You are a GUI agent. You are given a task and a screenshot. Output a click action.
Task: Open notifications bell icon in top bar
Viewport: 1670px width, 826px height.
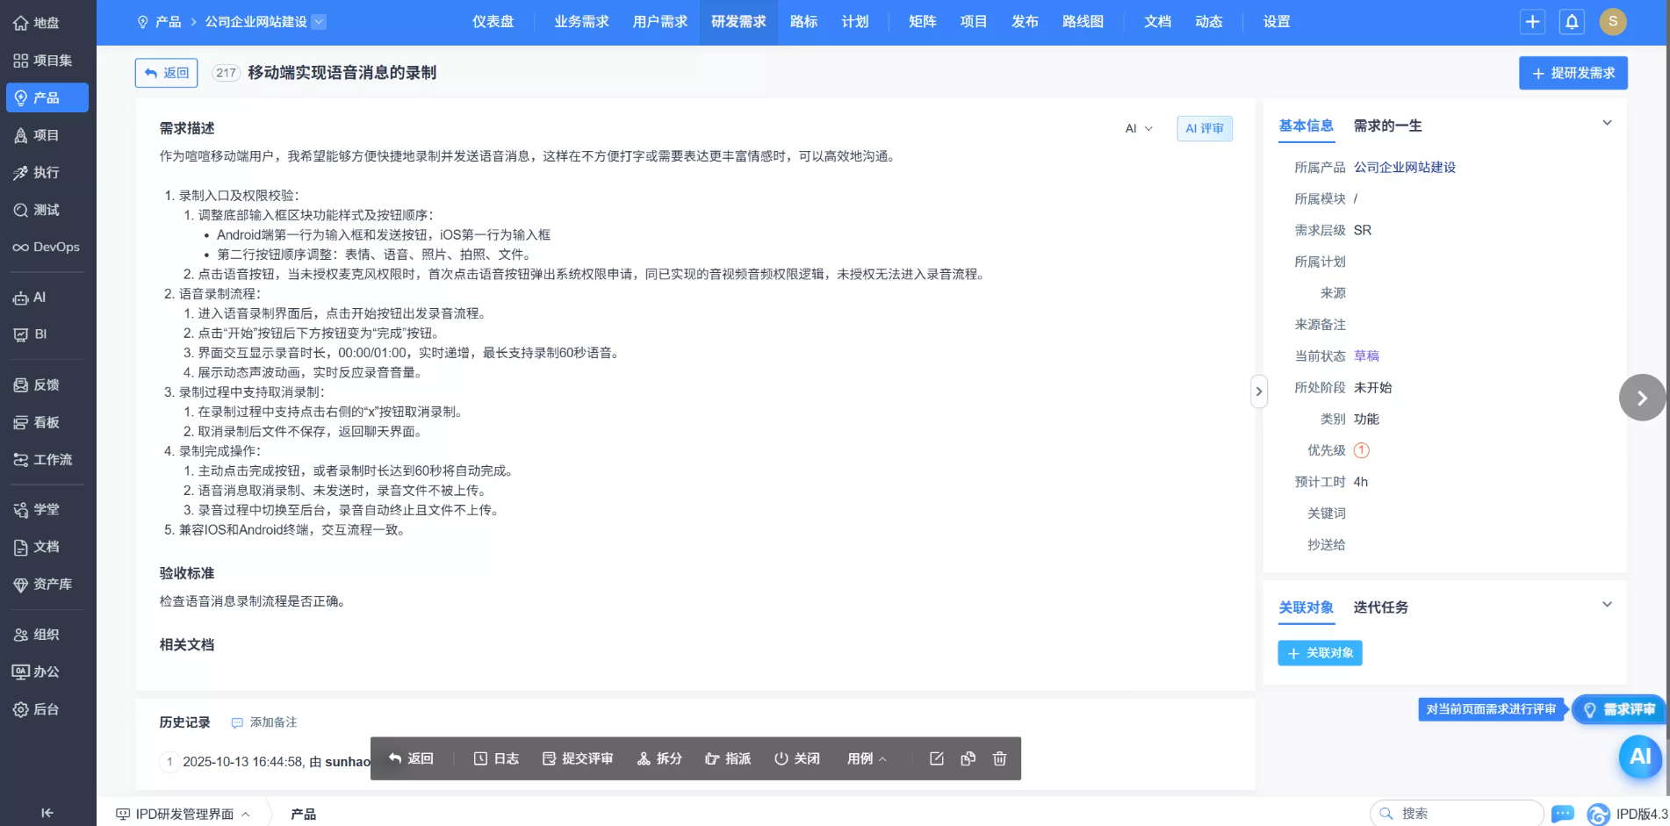(1572, 22)
